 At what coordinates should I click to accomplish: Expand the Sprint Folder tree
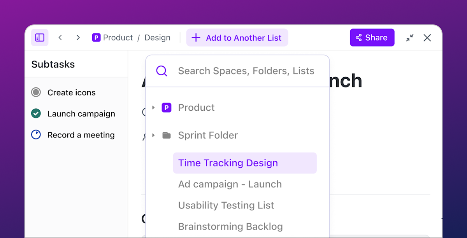[x=153, y=135]
